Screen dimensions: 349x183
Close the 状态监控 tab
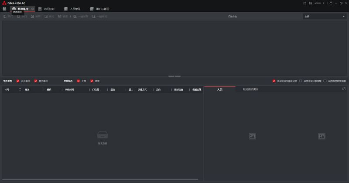pos(33,9)
